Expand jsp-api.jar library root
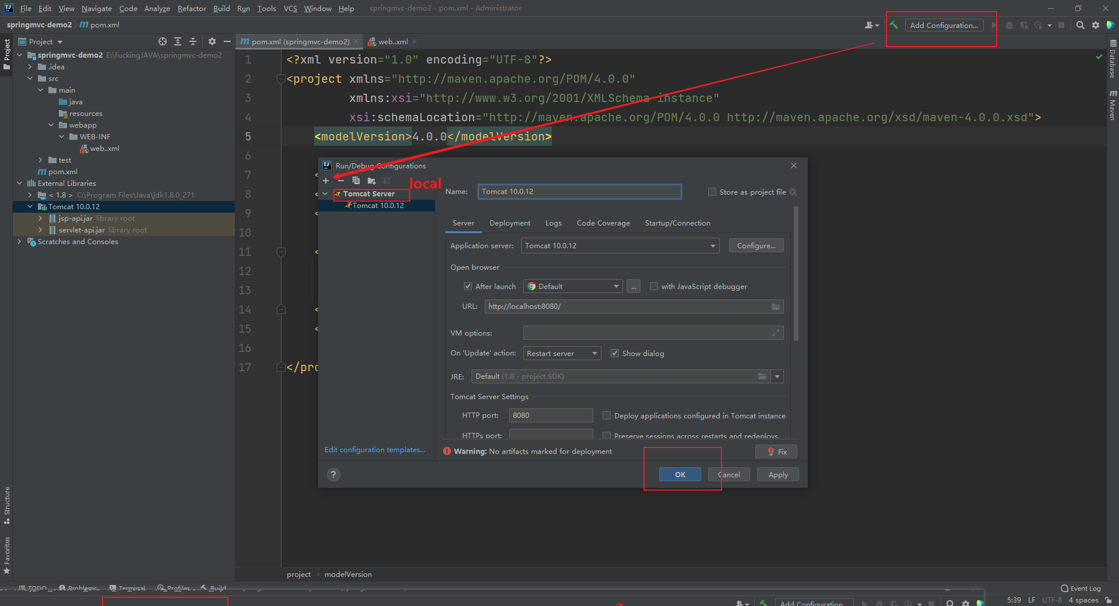The height and width of the screenshot is (606, 1119). (x=40, y=218)
